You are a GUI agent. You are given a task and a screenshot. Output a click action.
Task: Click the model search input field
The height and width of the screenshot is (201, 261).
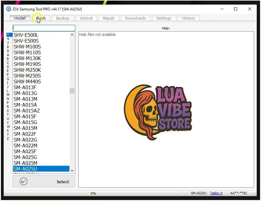pyautogui.click(x=44, y=28)
